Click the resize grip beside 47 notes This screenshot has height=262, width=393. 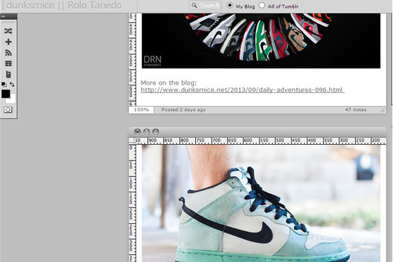(382, 110)
